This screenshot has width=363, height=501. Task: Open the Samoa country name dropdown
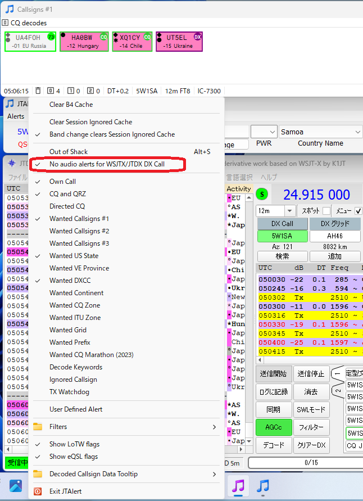[x=357, y=132]
